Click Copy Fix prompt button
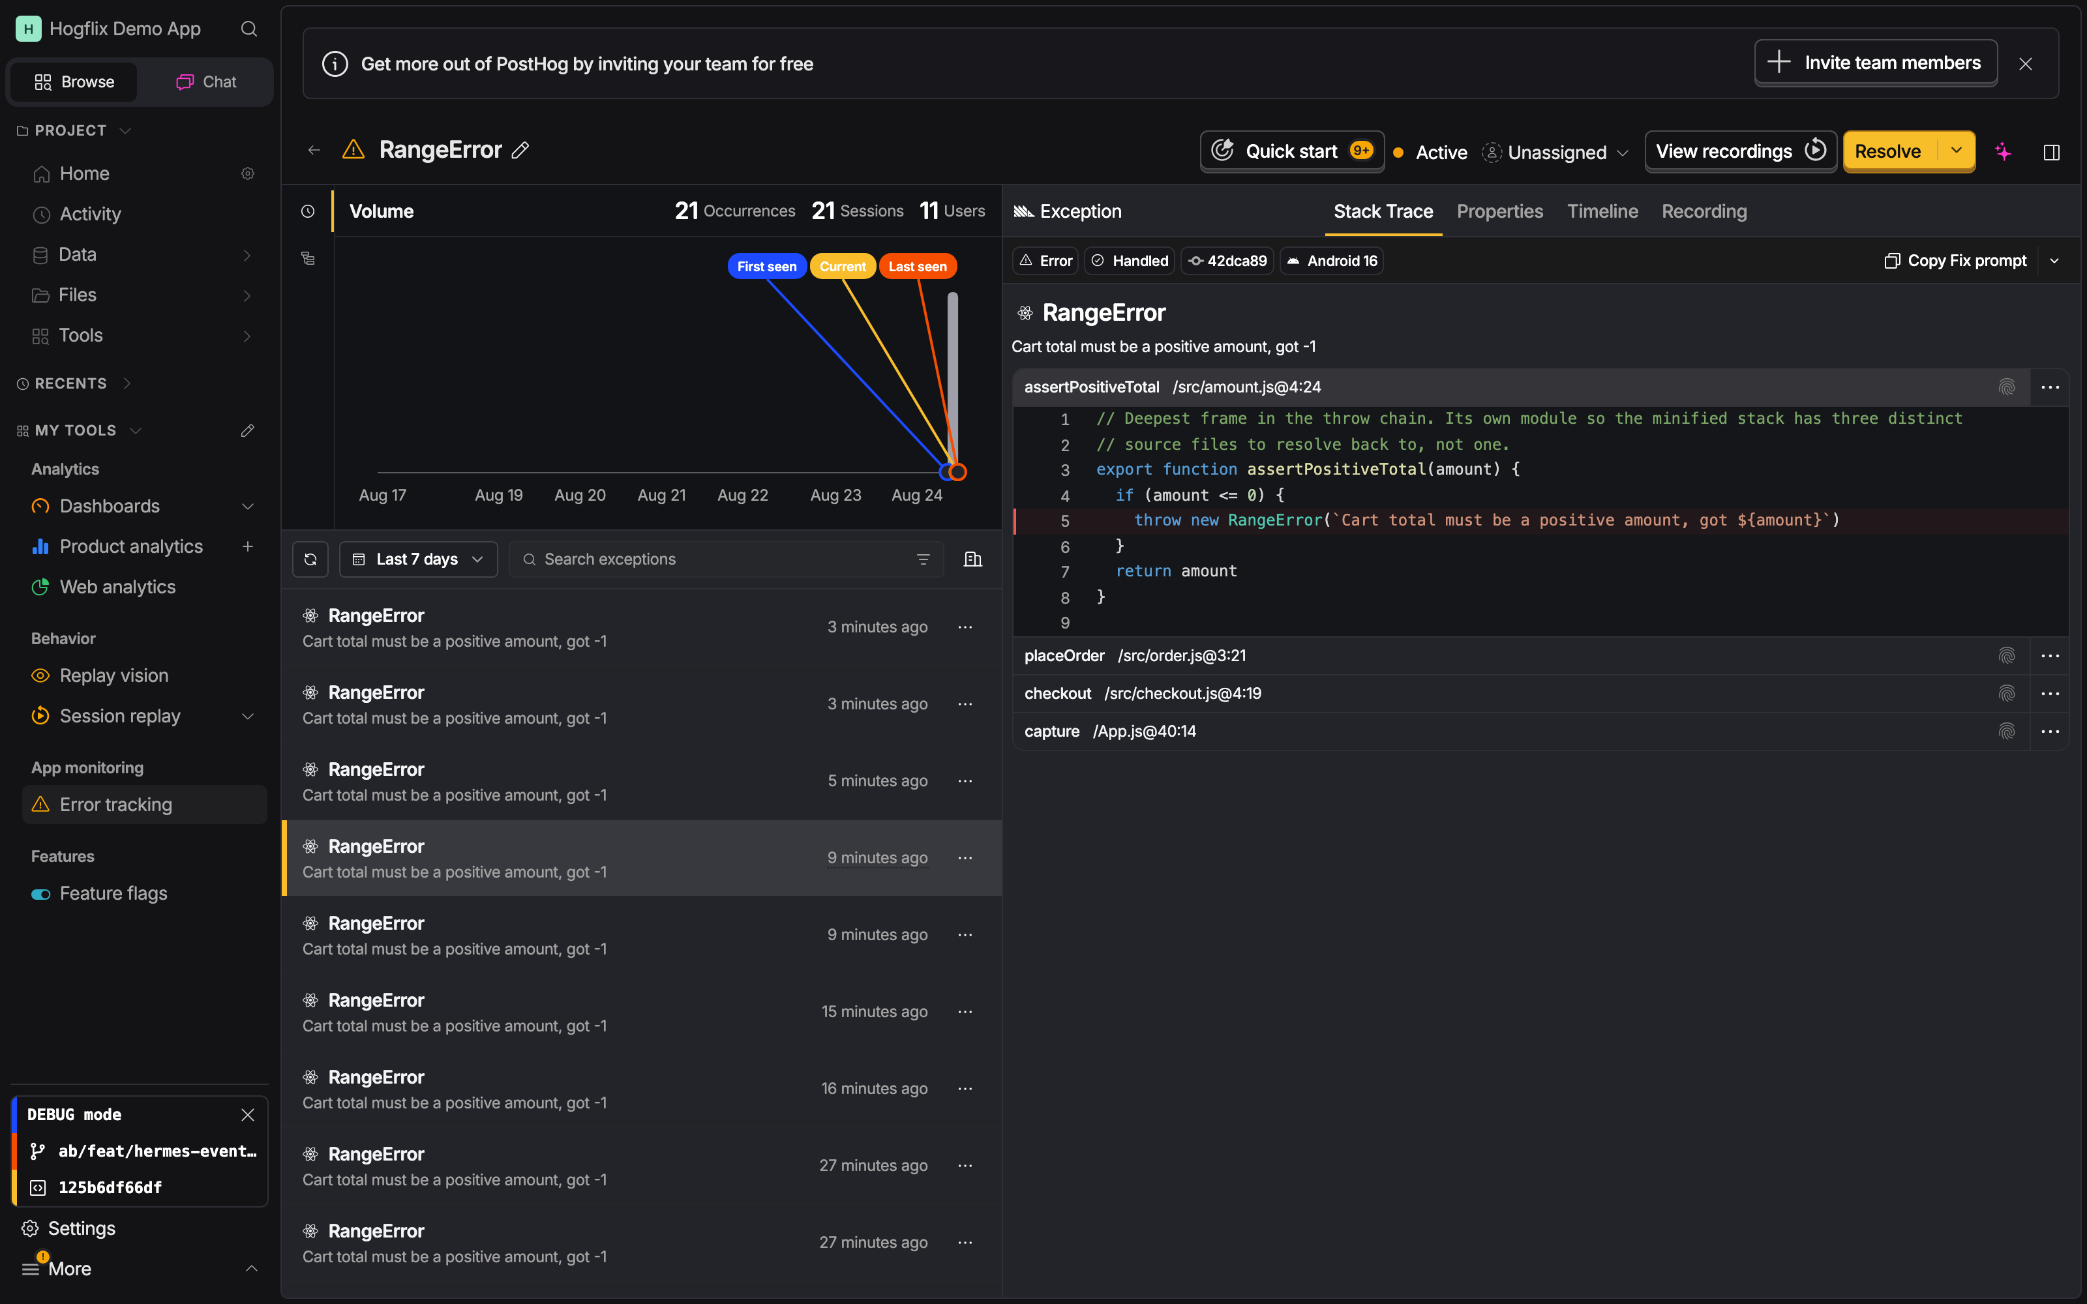This screenshot has width=2087, height=1304. [x=1955, y=260]
